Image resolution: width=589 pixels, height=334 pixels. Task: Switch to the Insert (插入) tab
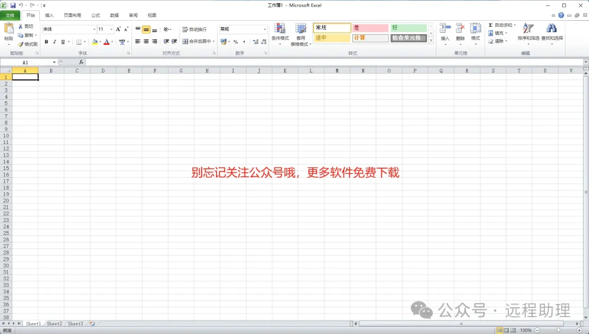[49, 15]
